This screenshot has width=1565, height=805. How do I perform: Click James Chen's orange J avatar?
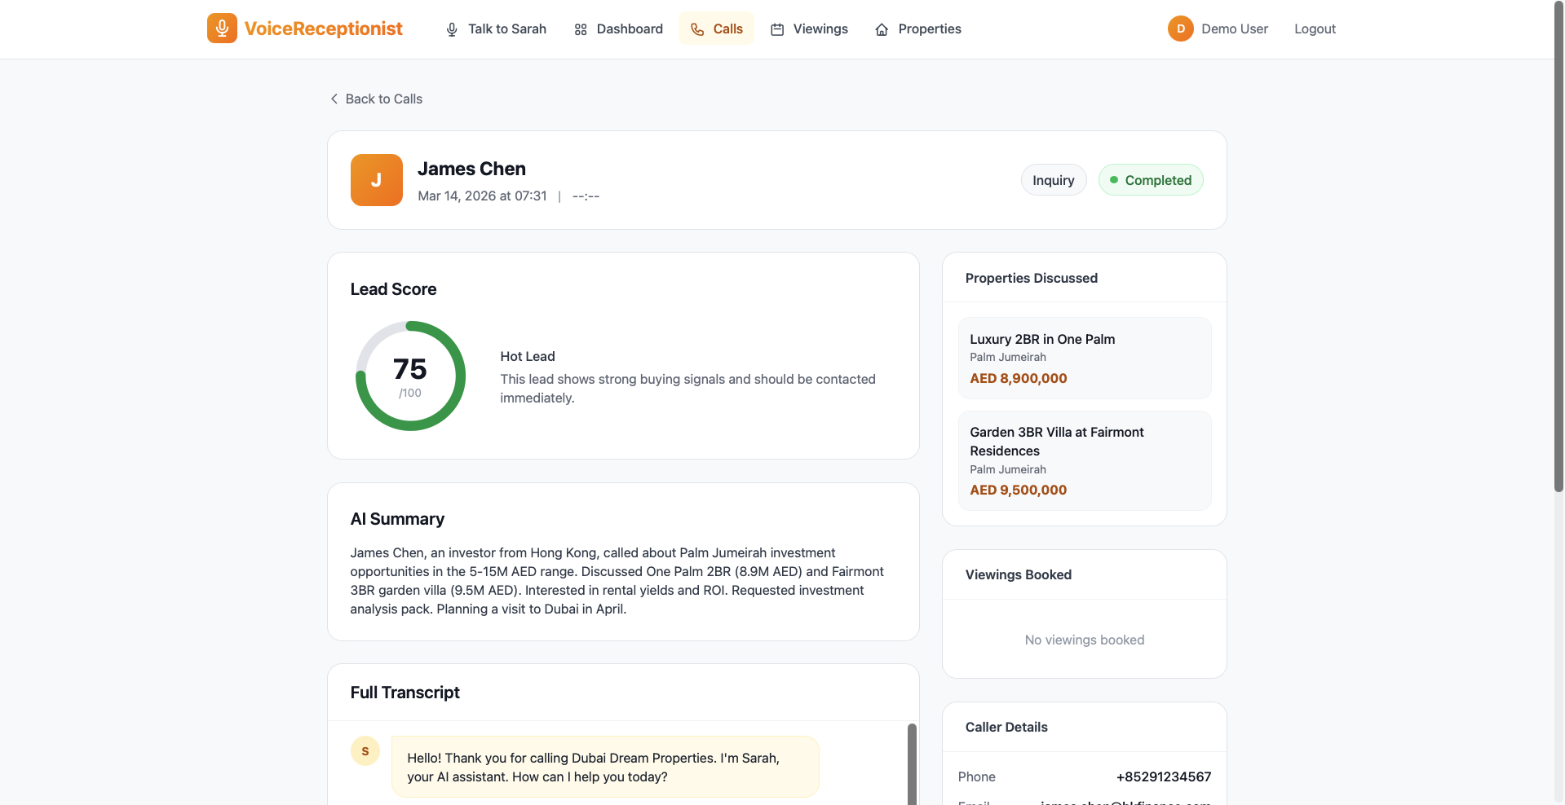376,180
